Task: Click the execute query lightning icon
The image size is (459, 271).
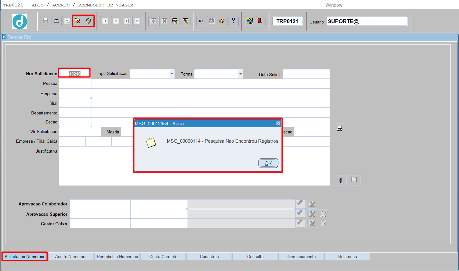Action: click(89, 21)
